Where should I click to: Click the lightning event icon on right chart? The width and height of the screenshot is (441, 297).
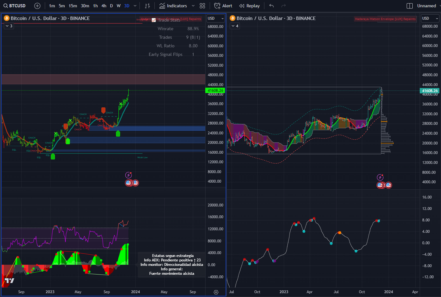coord(381,177)
